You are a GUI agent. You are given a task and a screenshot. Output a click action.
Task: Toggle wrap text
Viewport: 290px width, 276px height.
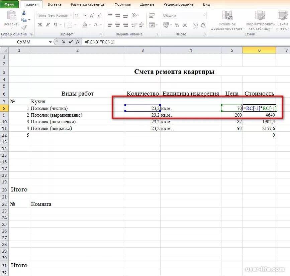152,15
